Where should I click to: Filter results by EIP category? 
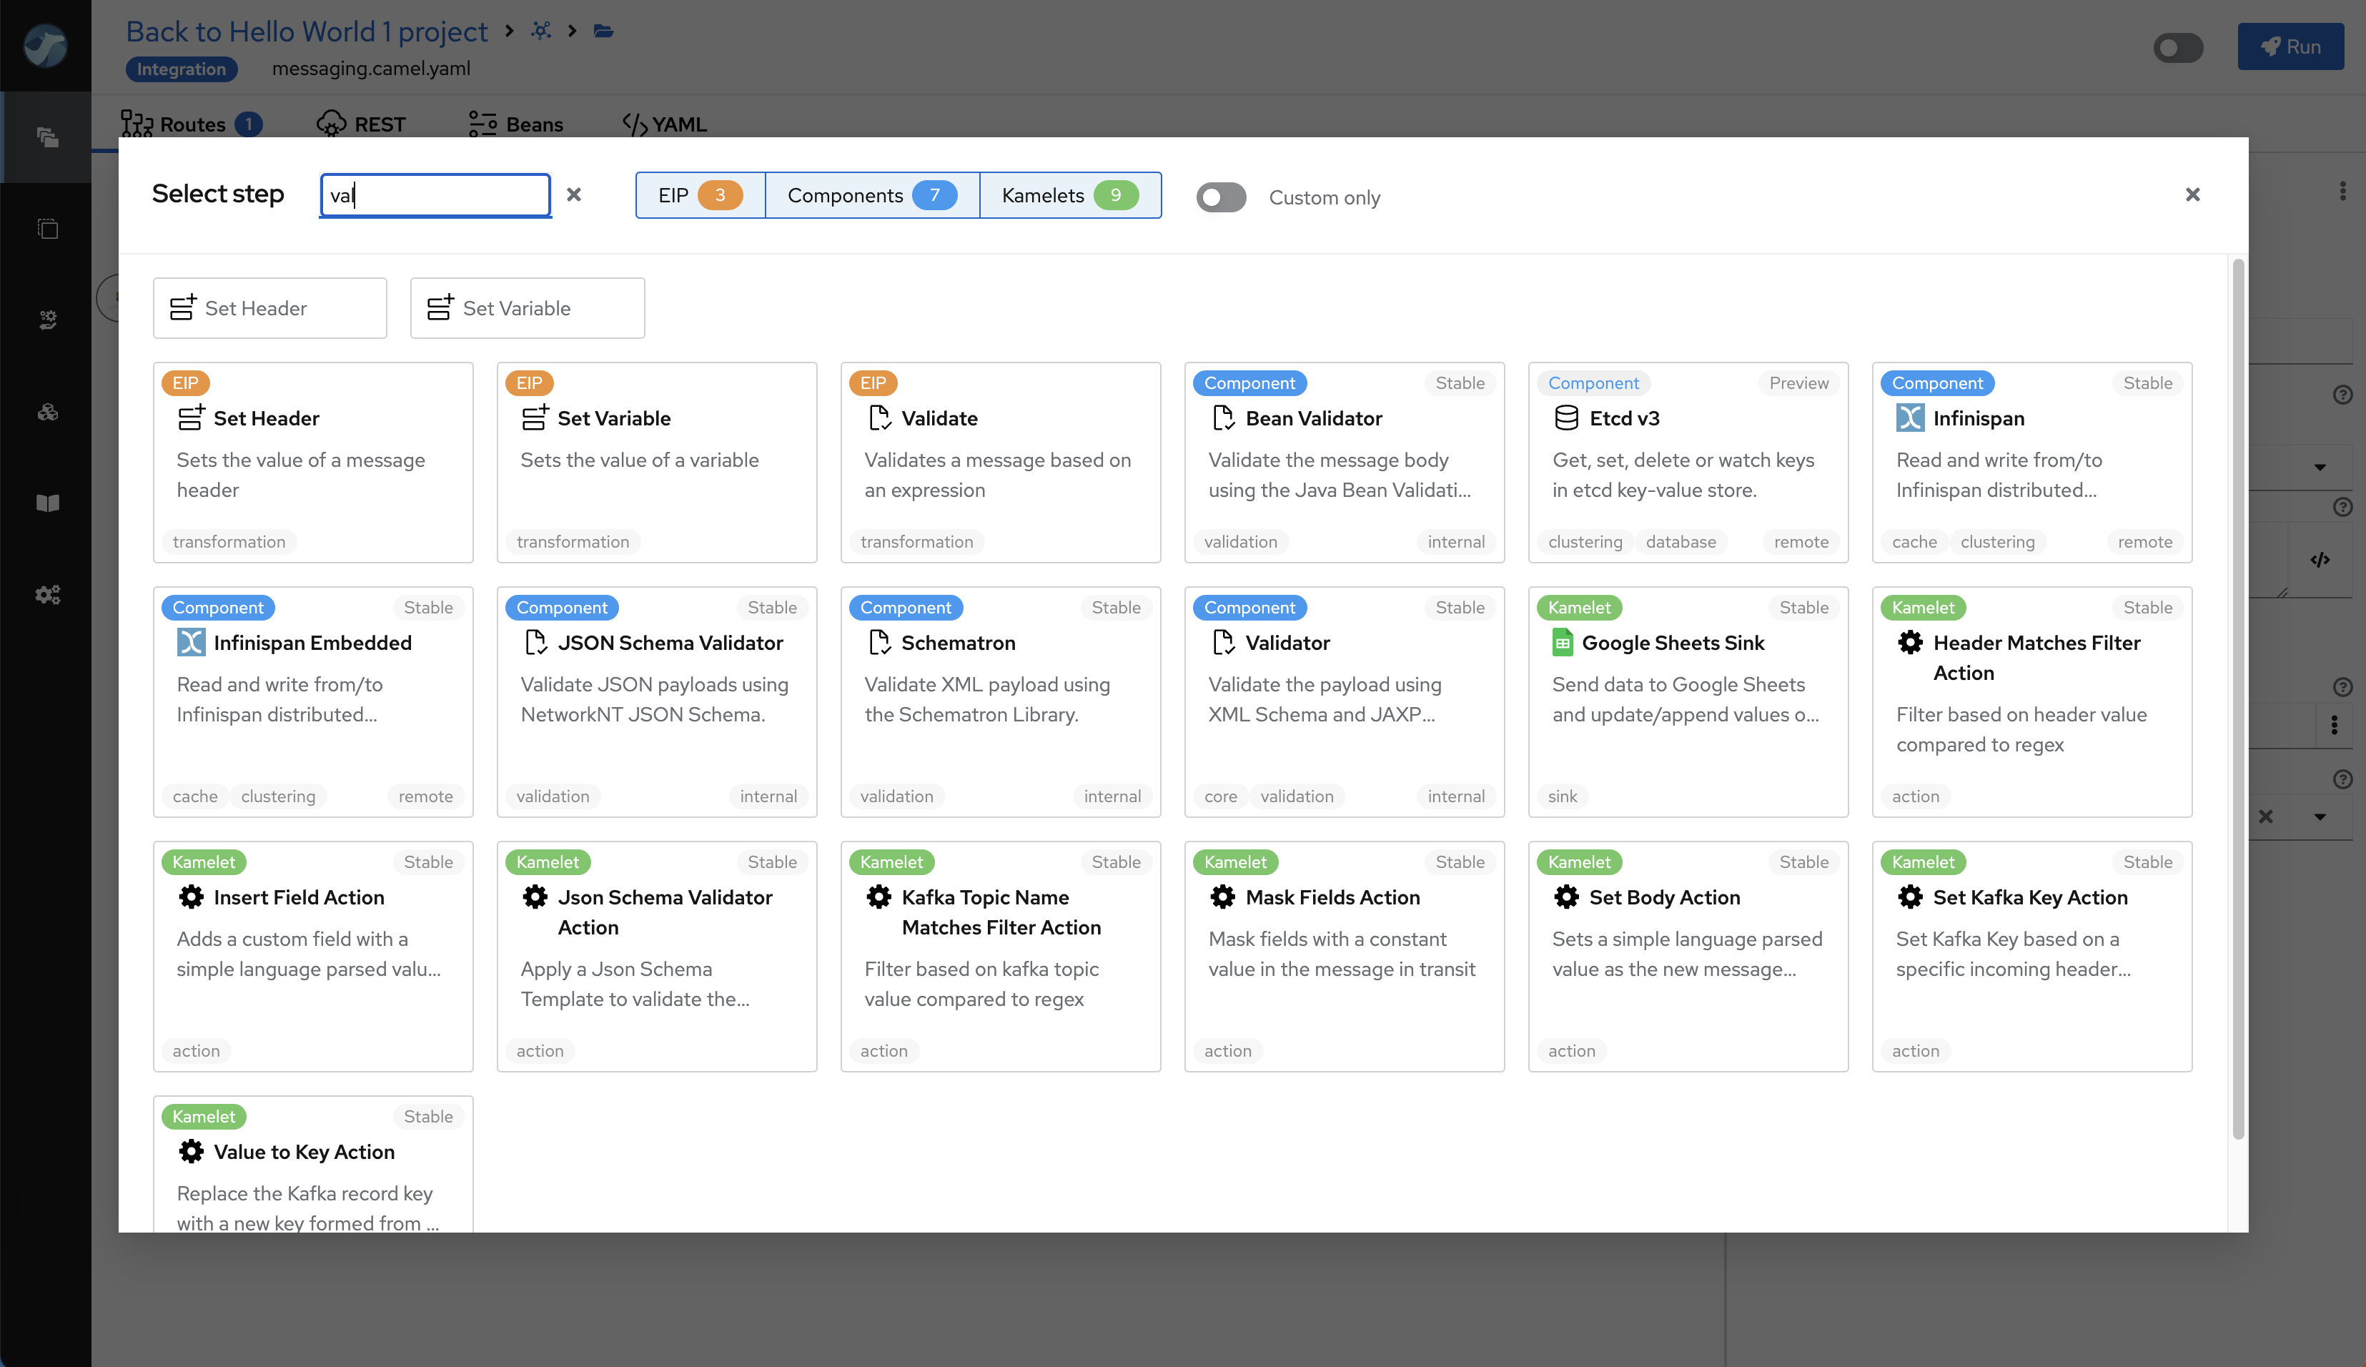click(x=699, y=195)
